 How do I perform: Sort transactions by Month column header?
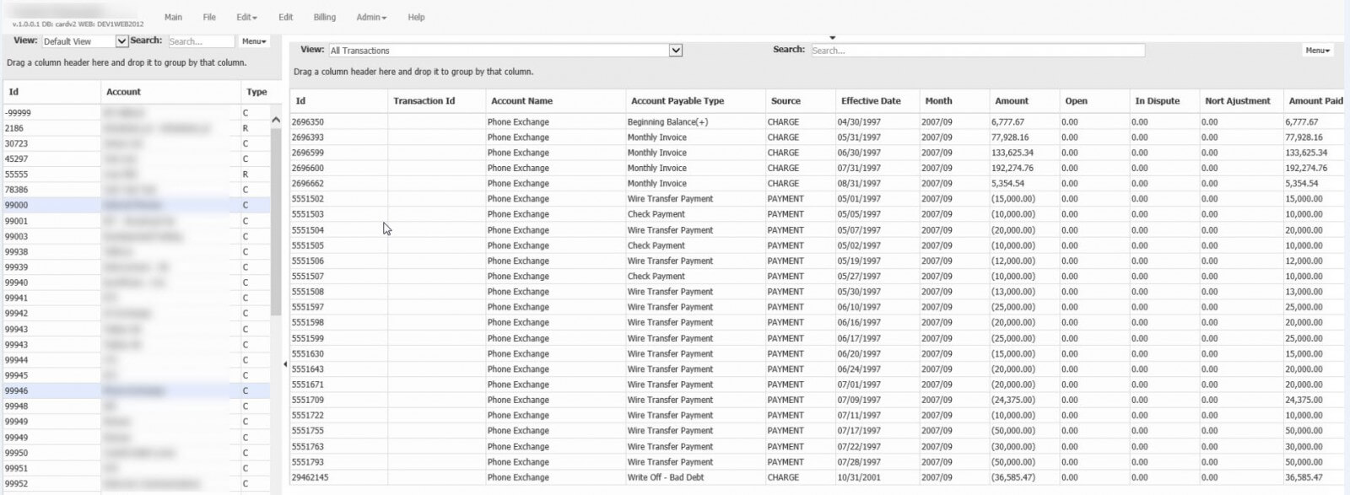click(953, 101)
